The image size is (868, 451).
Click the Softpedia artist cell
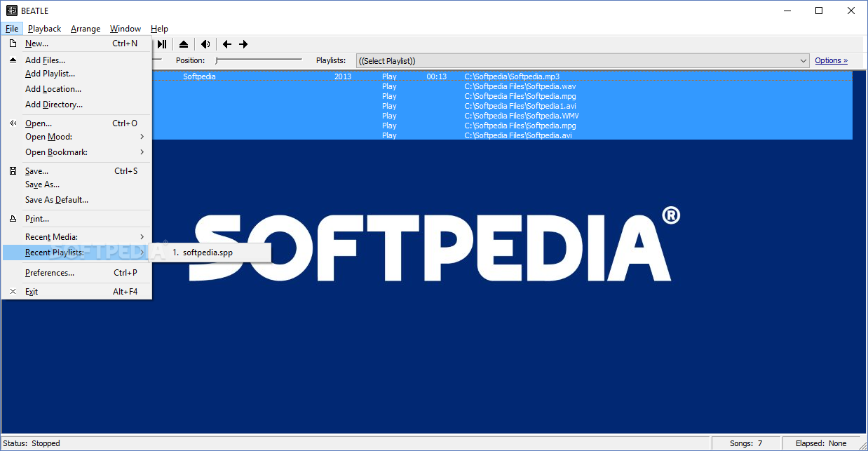click(199, 76)
